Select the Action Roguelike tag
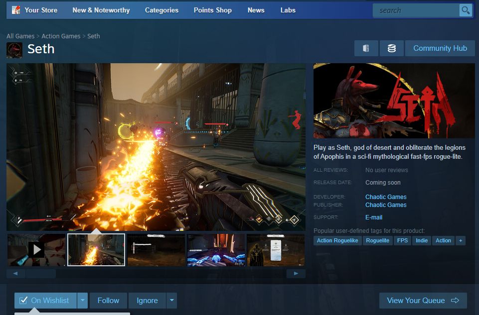The height and width of the screenshot is (315, 479). pyautogui.click(x=337, y=240)
